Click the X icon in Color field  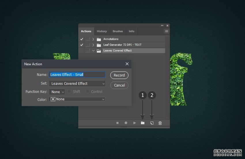pos(53,99)
